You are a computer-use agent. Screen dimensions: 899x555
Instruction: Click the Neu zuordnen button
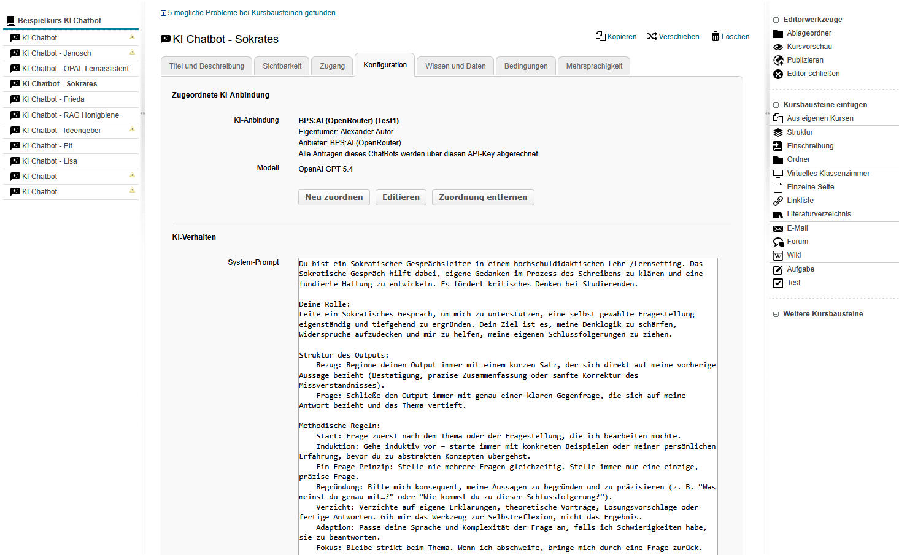point(334,197)
